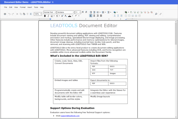This screenshot has height=119, width=178.
Task: Expand the insert table dropdown arrow
Action: coord(128,12)
